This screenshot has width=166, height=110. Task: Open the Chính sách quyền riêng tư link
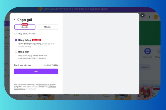point(35,88)
